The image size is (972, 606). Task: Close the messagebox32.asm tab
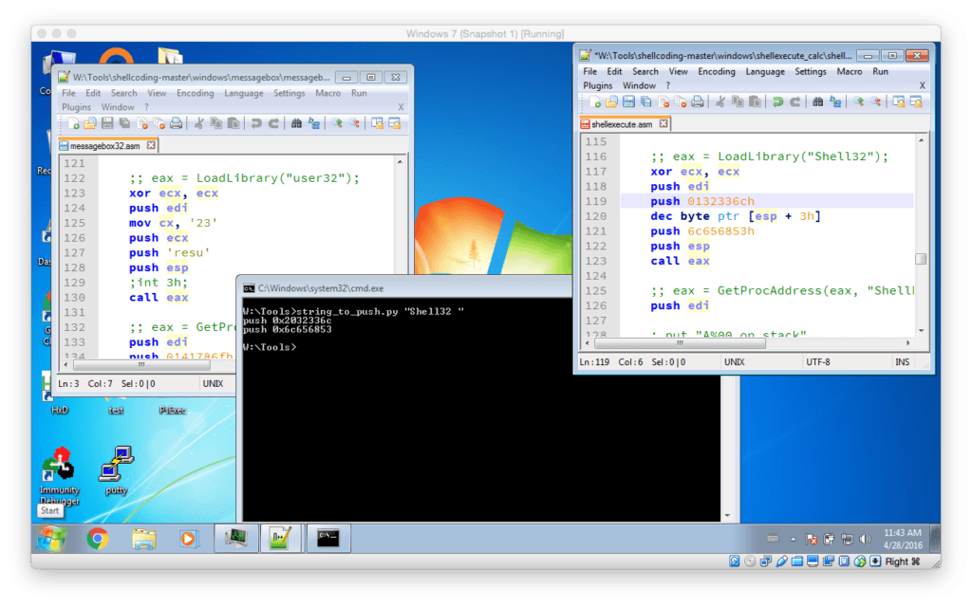click(x=151, y=146)
